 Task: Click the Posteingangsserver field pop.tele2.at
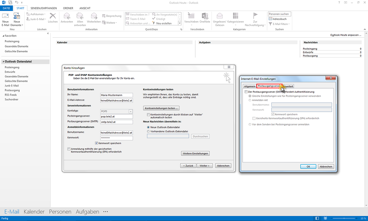[x=117, y=116]
